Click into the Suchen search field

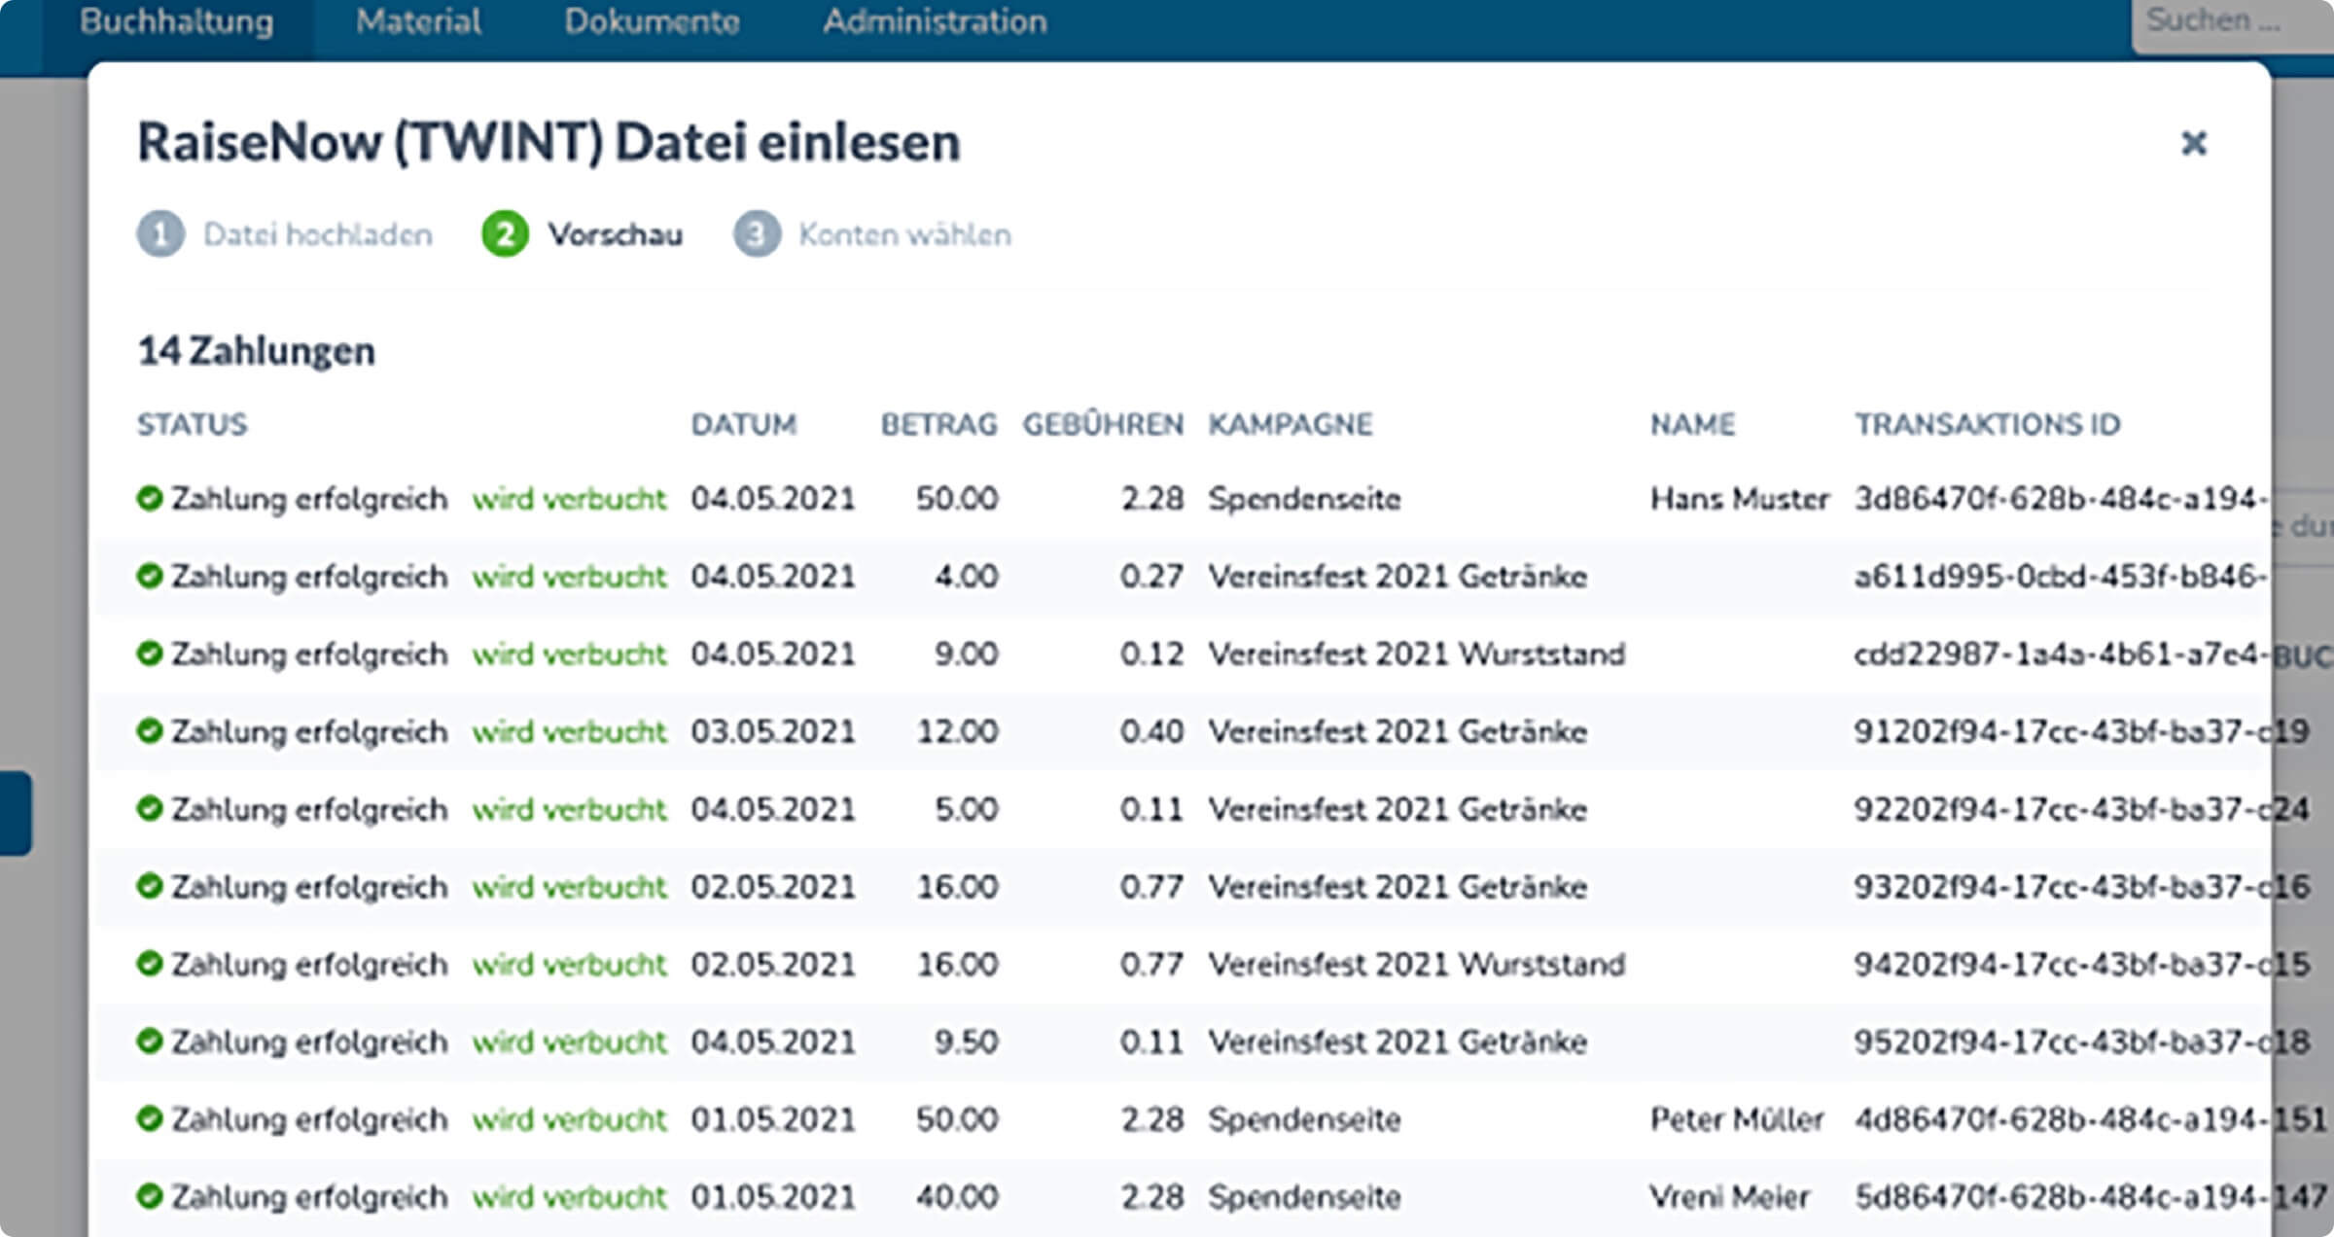click(x=2227, y=20)
